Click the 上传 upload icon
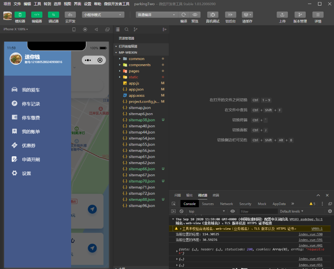This screenshot has width=334, height=269. pyautogui.click(x=282, y=14)
